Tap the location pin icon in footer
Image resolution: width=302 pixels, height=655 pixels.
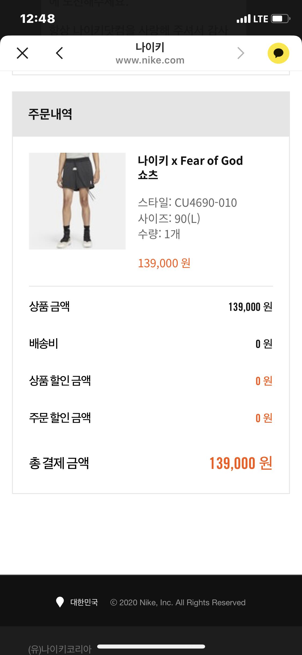60,602
